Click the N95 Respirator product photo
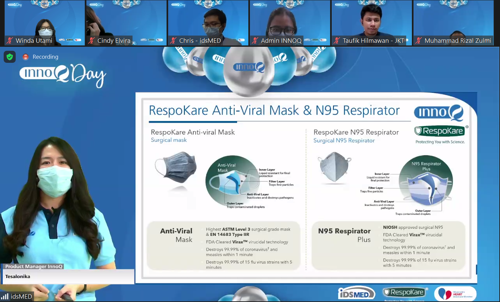This screenshot has width=500, height=302. (334, 167)
